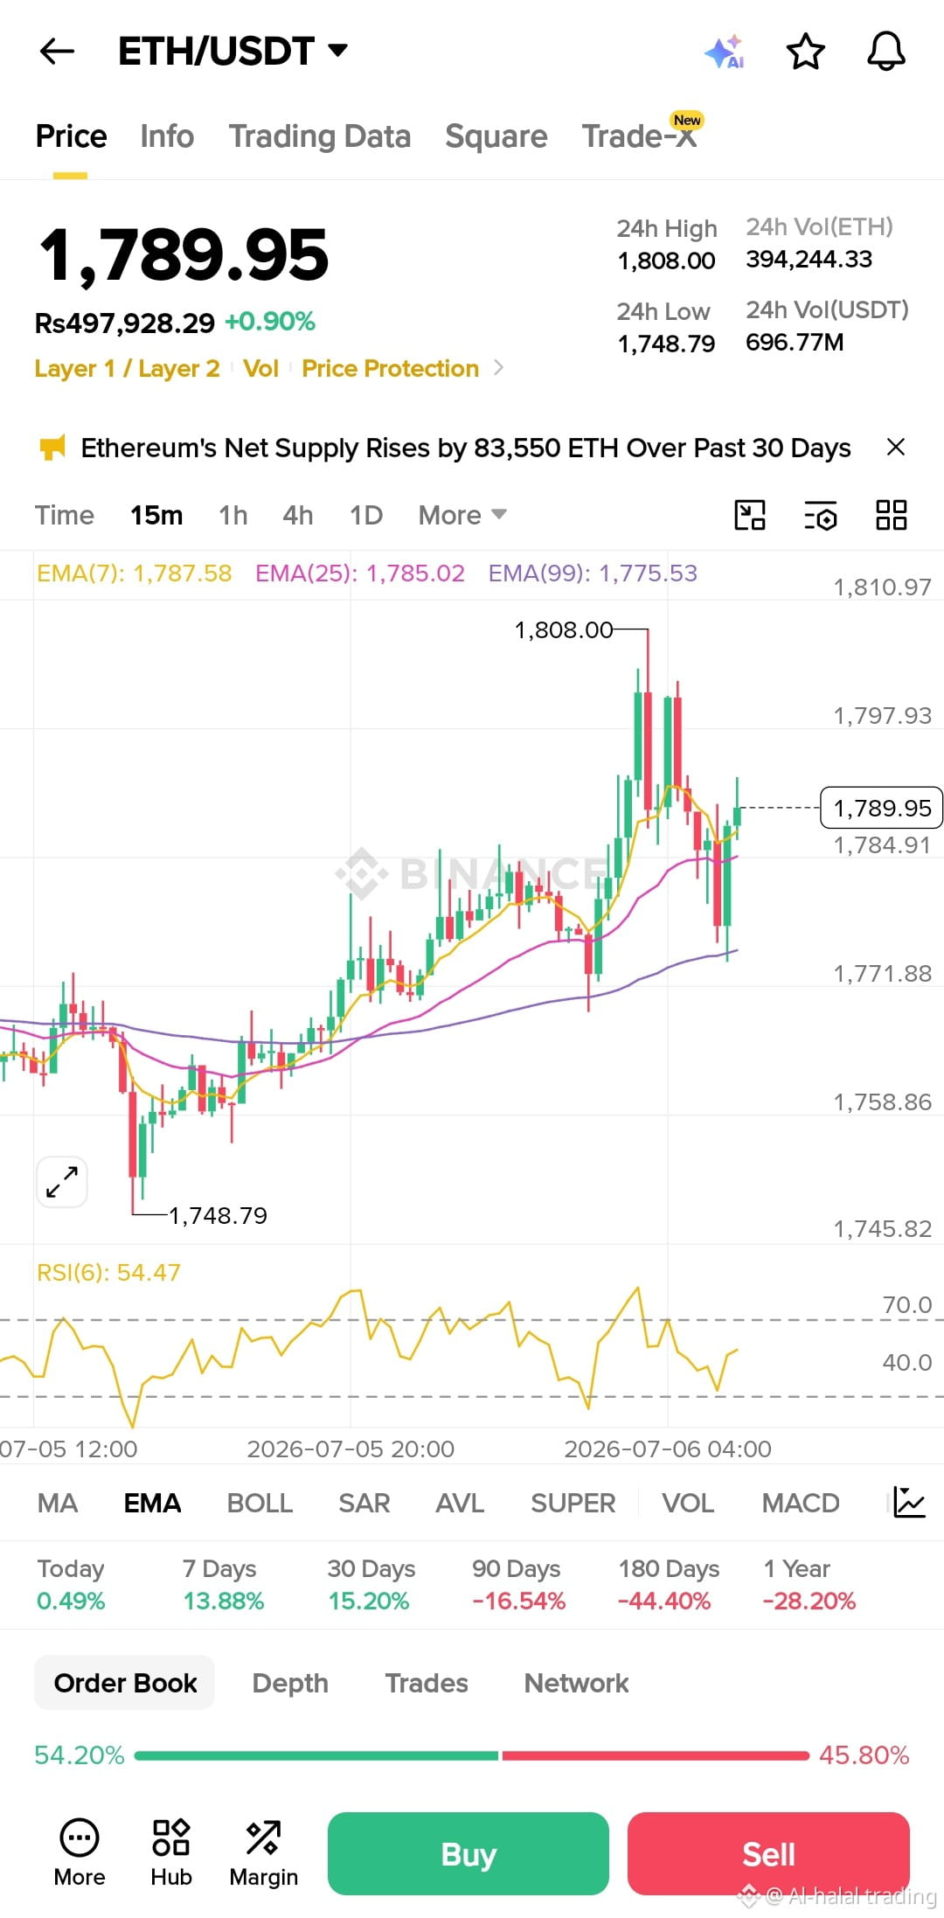Switch to Trades tab
Image resolution: width=944 pixels, height=1918 pixels.
point(427,1683)
